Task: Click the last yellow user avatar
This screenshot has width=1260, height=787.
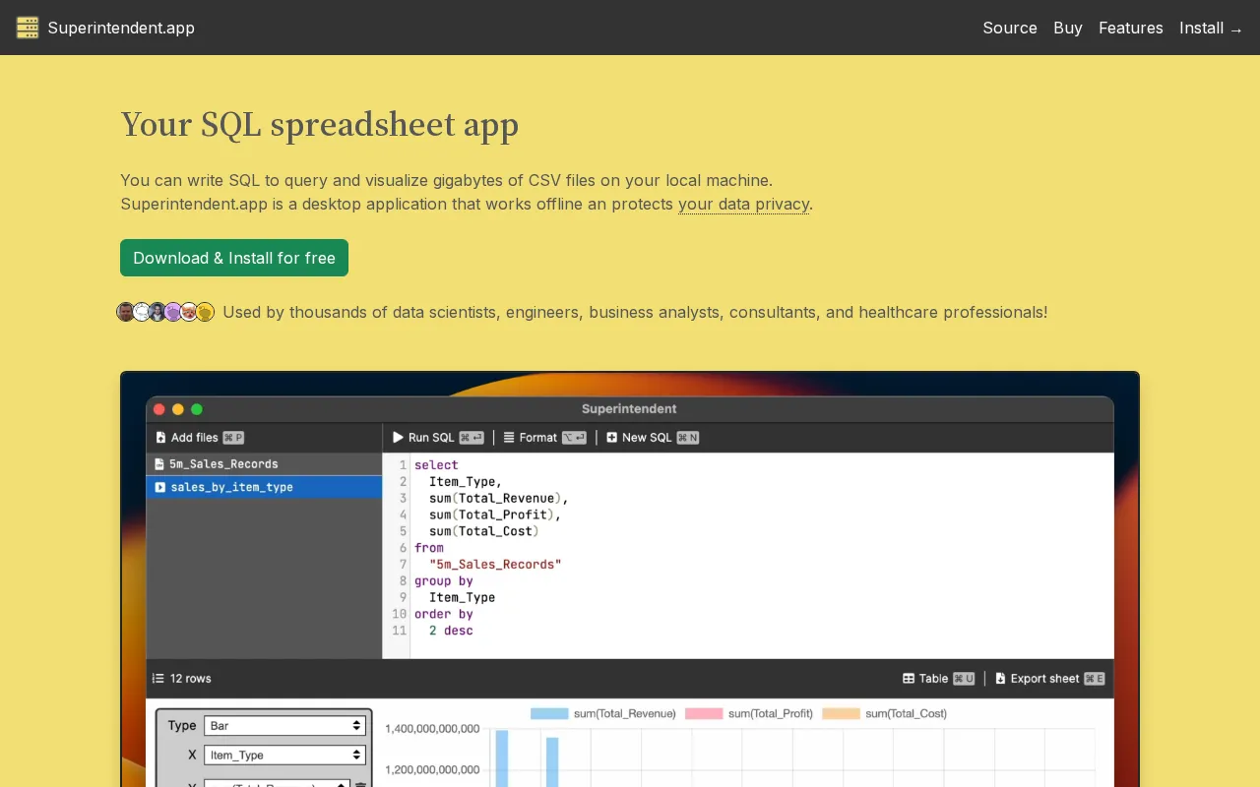Action: pyautogui.click(x=205, y=312)
